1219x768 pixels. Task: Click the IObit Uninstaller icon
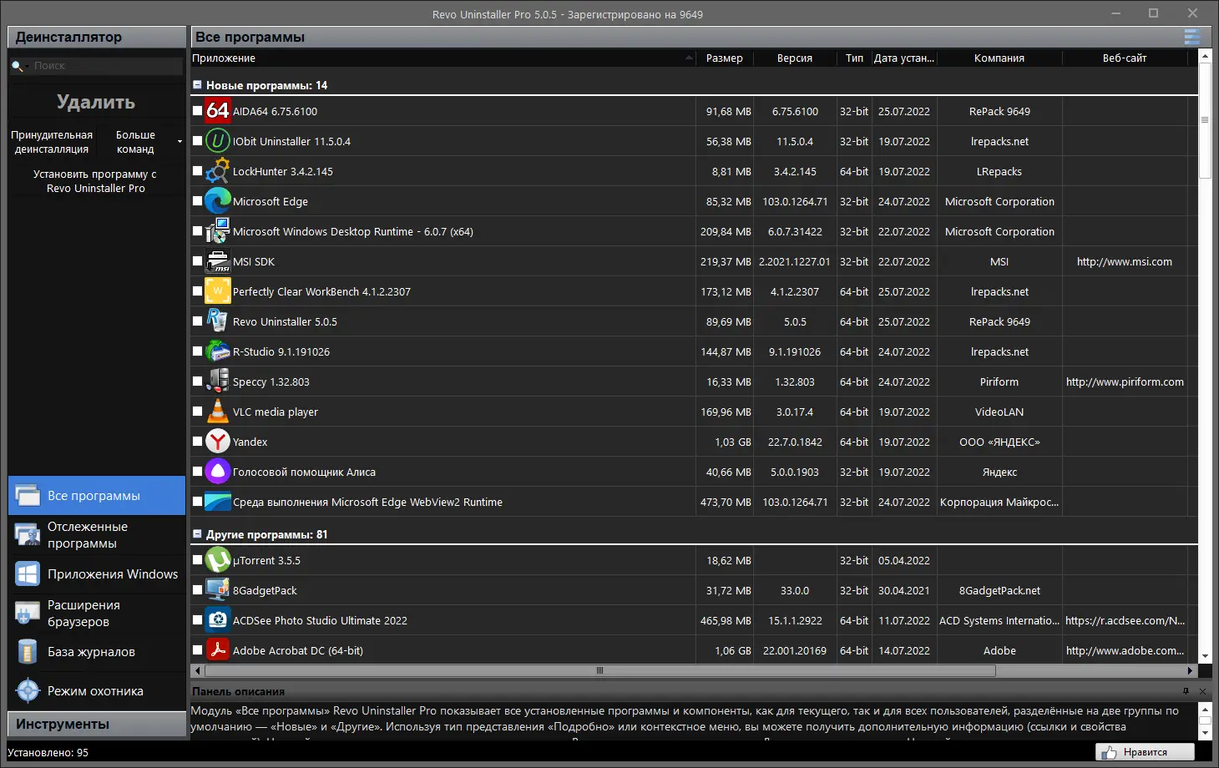[218, 141]
